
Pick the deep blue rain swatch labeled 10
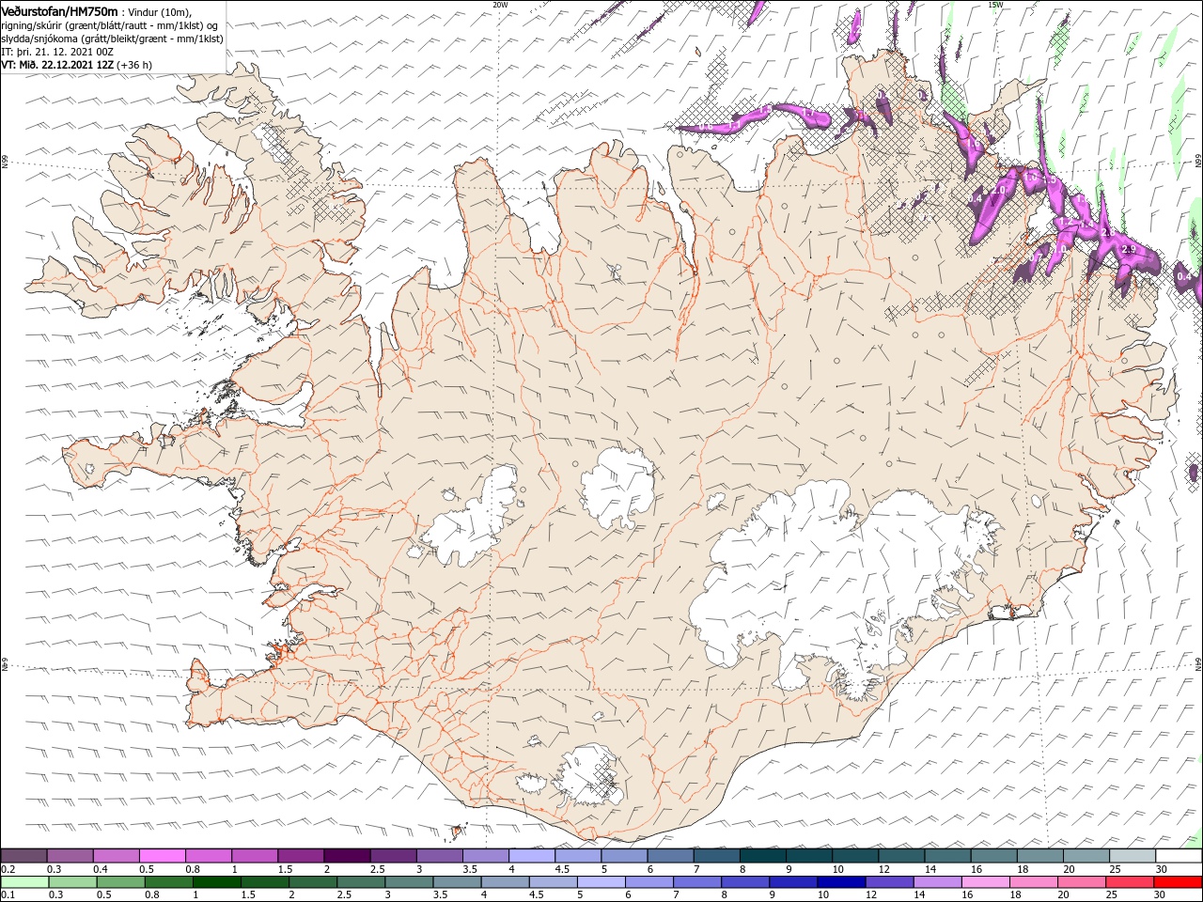pyautogui.click(x=841, y=882)
